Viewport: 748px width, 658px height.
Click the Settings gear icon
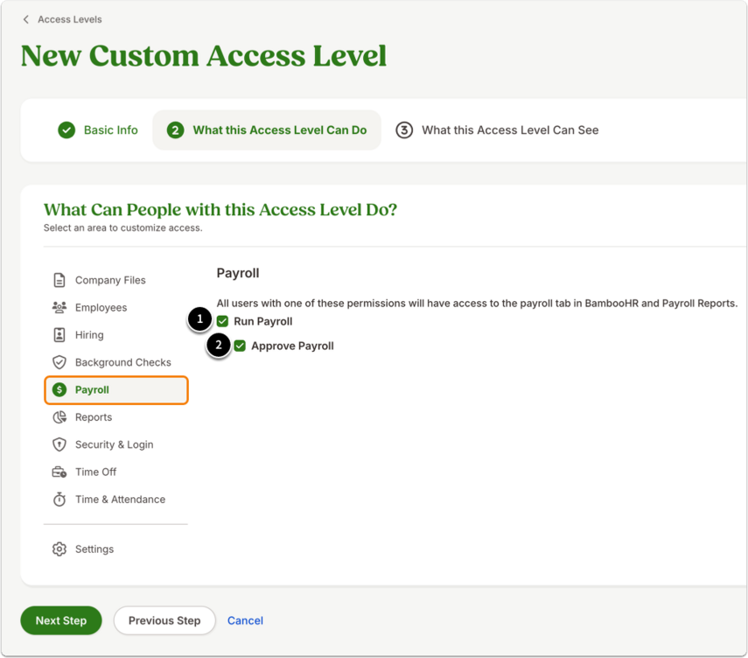pos(59,549)
